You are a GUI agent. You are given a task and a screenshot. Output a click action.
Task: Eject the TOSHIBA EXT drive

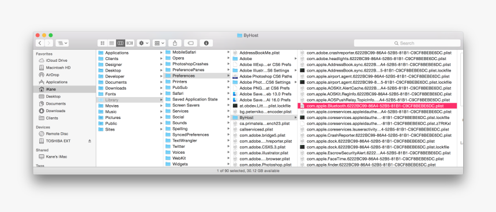point(89,141)
